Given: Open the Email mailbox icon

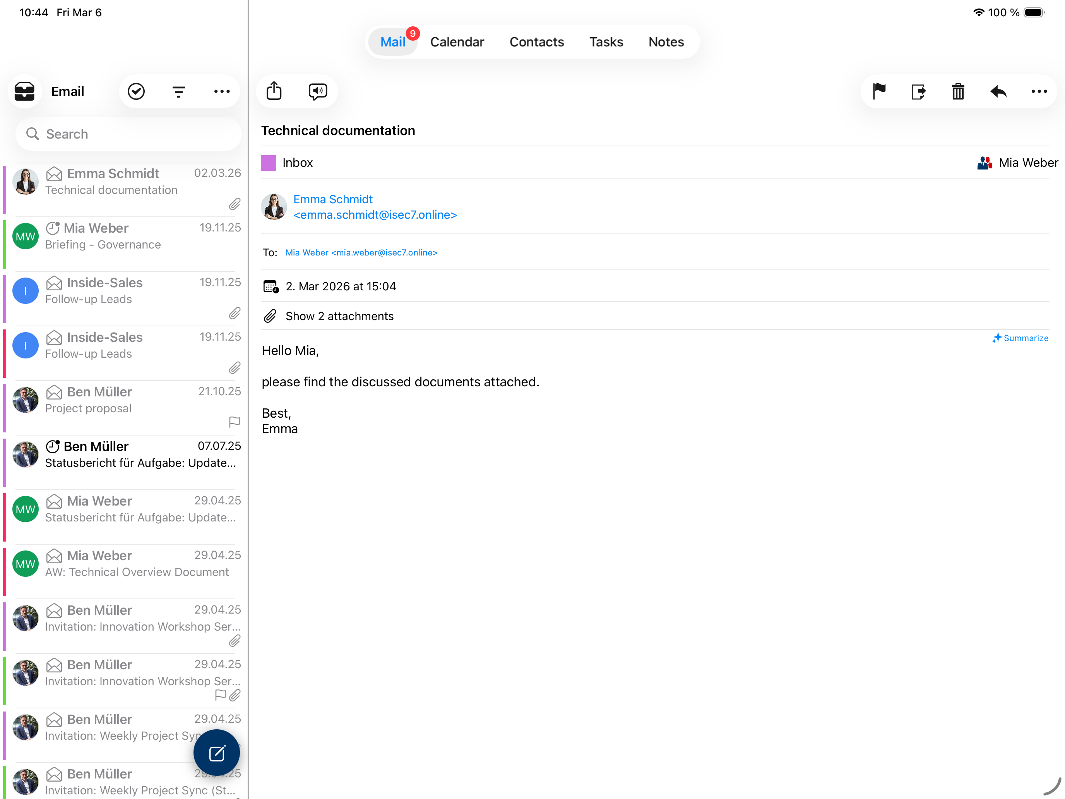Looking at the screenshot, I should 24,91.
